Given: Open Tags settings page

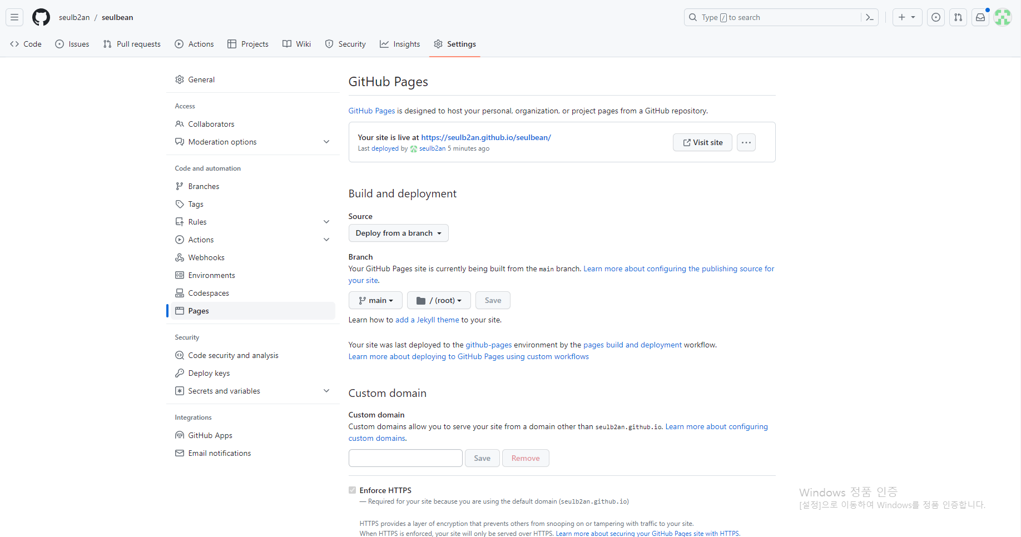Looking at the screenshot, I should click(x=253, y=204).
